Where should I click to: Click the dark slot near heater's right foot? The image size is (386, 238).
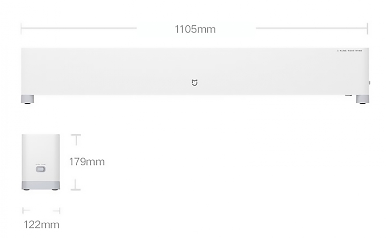(x=349, y=94)
